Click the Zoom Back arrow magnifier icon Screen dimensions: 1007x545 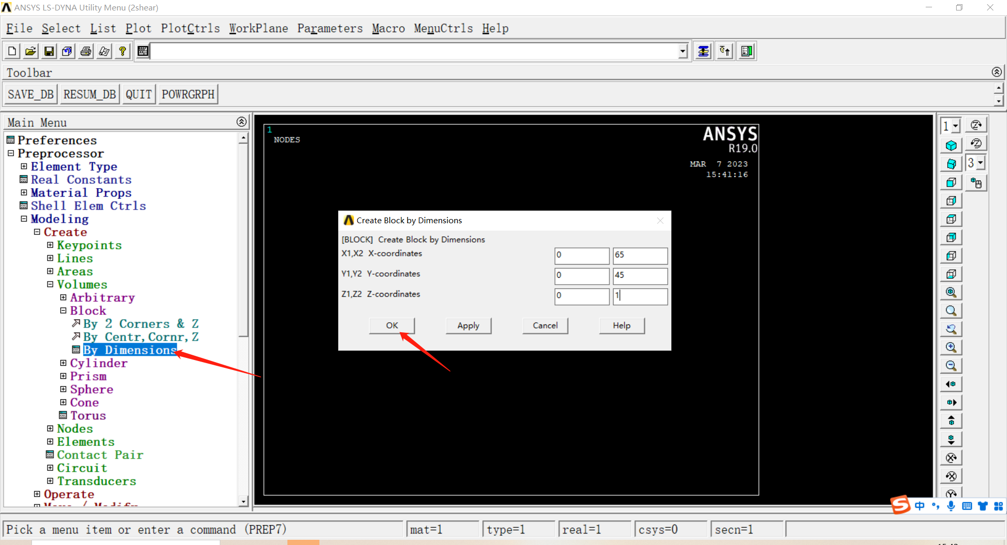[x=951, y=329]
